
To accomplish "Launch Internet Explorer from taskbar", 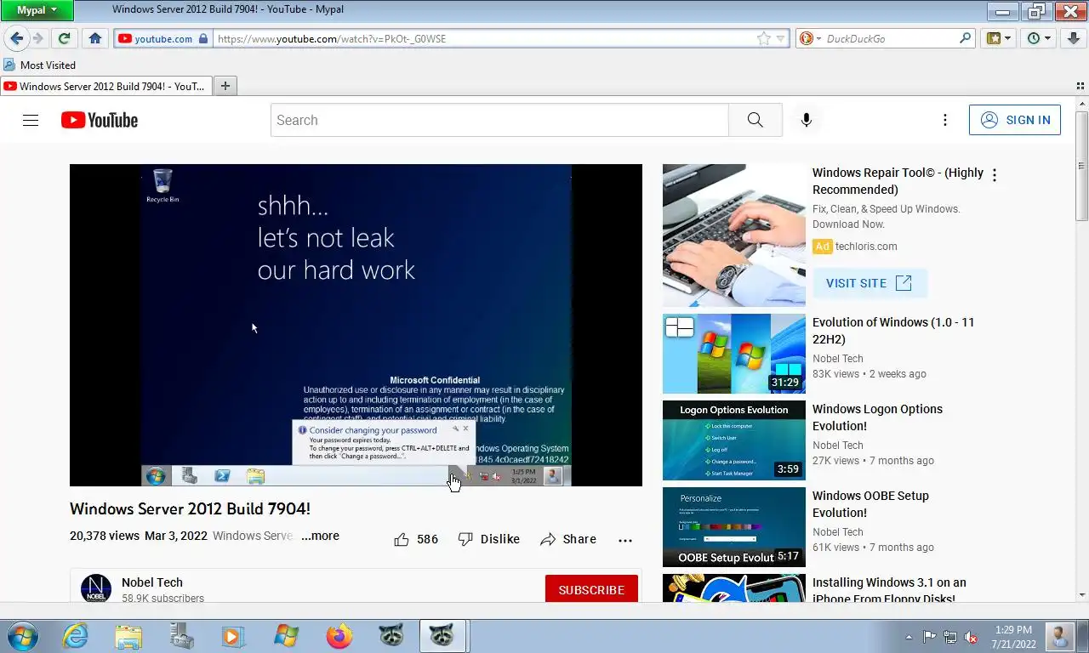I will pos(75,636).
